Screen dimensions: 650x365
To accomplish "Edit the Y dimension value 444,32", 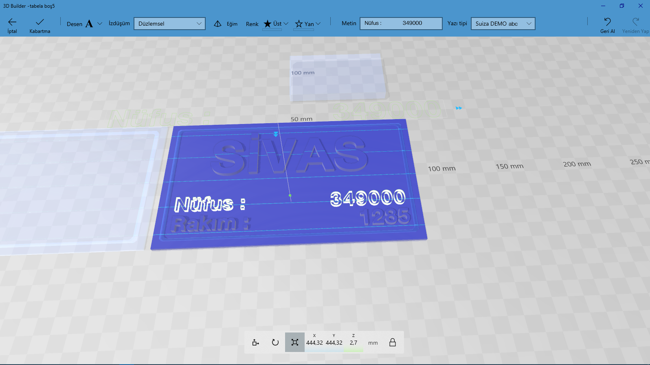I will (334, 343).
